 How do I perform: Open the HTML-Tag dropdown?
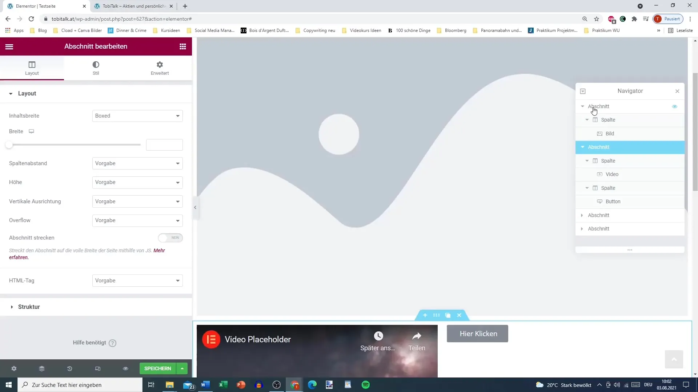pos(137,281)
